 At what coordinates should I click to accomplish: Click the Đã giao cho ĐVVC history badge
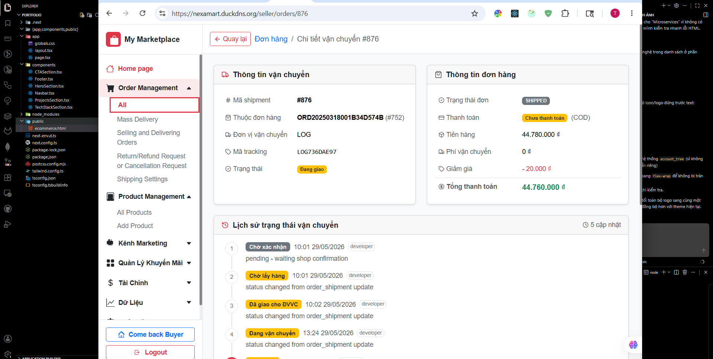(x=273, y=304)
